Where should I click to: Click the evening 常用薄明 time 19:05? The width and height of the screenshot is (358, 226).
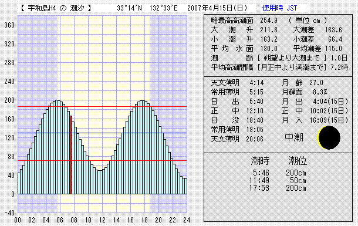pos(255,130)
